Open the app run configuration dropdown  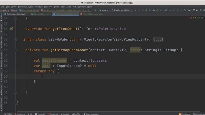pyautogui.click(x=104, y=10)
